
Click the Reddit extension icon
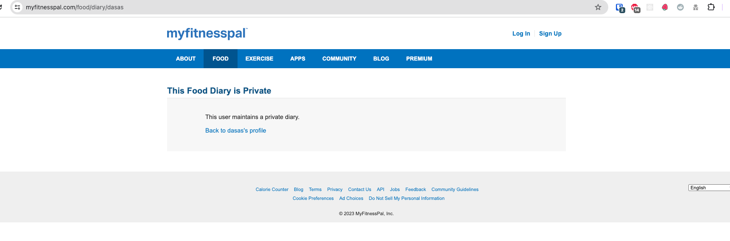tap(680, 7)
